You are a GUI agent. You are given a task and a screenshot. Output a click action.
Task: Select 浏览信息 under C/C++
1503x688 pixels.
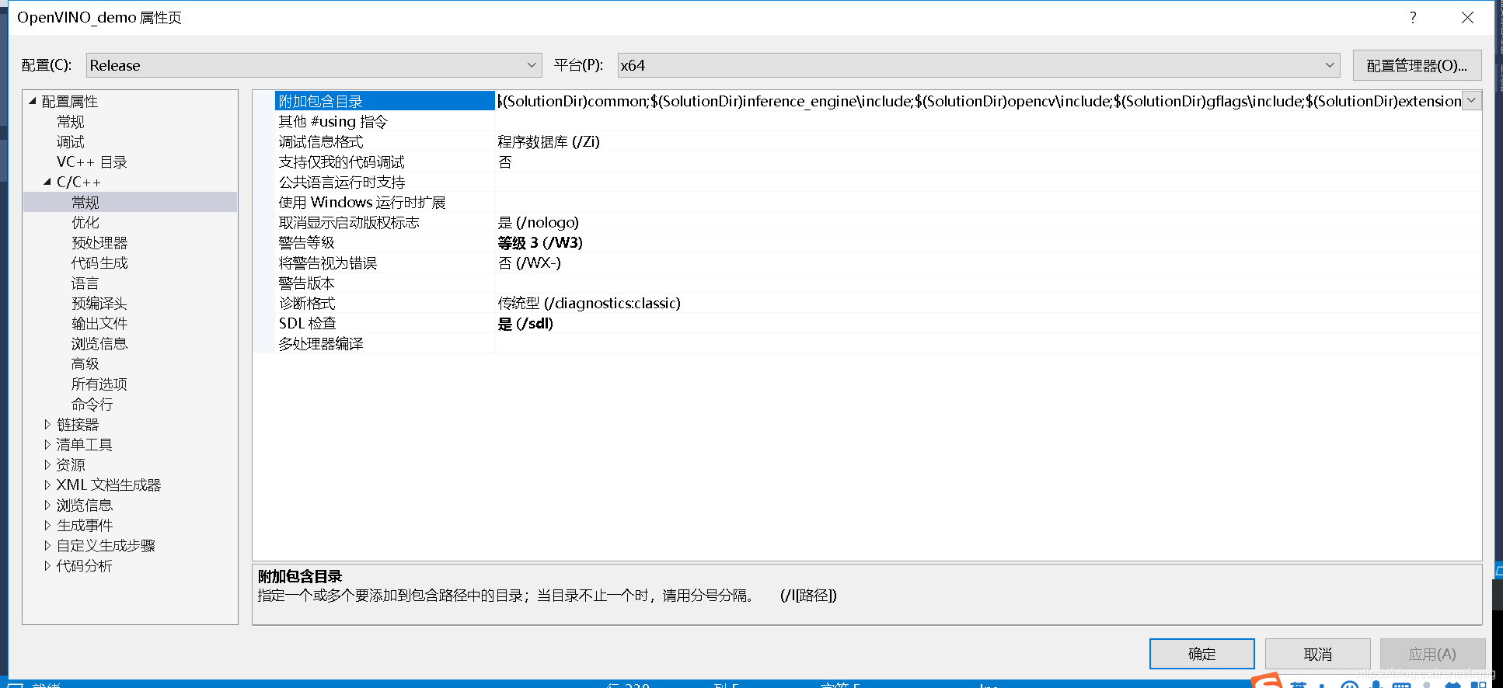click(x=99, y=343)
